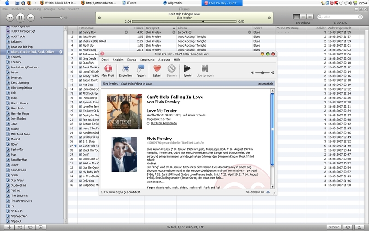Uncheck the Rip It Up checkbox

point(80,45)
